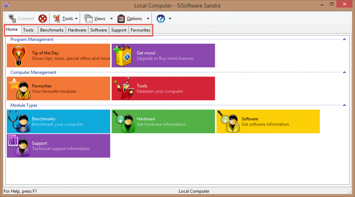Click the Computer Management section heading
The image size is (355, 197).
(33, 72)
